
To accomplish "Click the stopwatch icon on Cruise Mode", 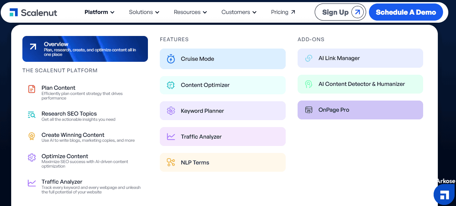I will pos(171,59).
